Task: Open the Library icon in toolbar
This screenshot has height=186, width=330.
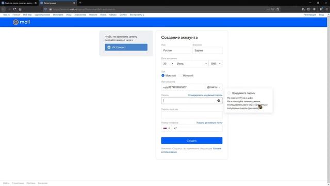Action: point(303,9)
